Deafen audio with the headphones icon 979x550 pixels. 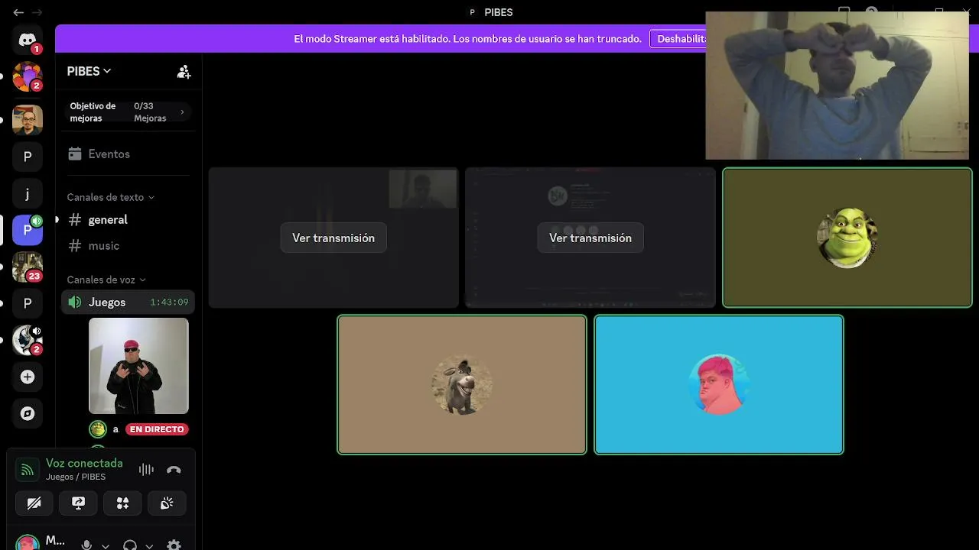coord(130,545)
